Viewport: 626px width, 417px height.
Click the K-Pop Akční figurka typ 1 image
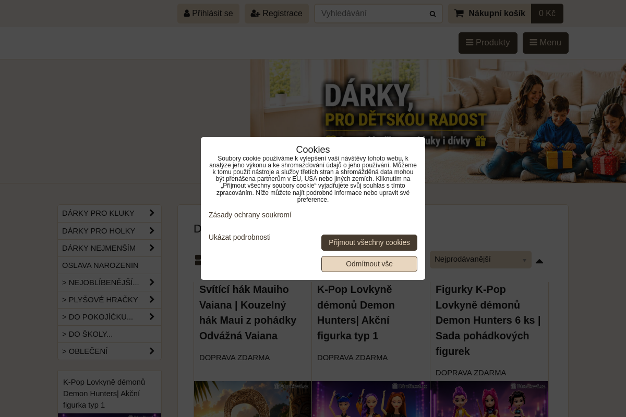pyautogui.click(x=371, y=399)
